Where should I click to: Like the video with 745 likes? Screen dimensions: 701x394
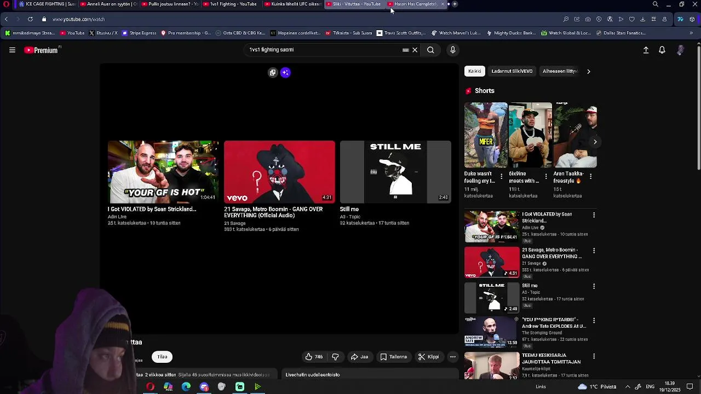click(314, 357)
